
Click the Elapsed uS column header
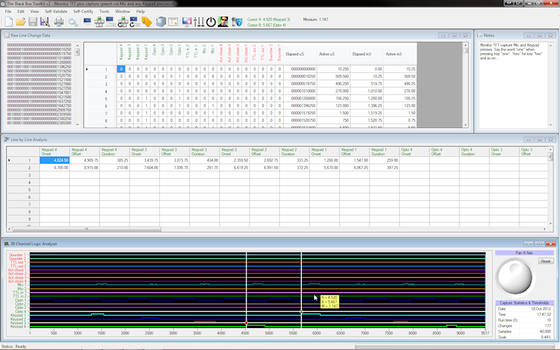pyautogui.click(x=295, y=54)
